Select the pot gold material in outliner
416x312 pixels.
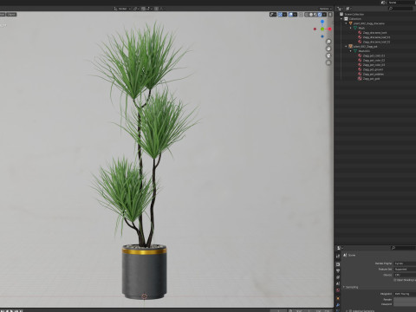pyautogui.click(x=371, y=79)
